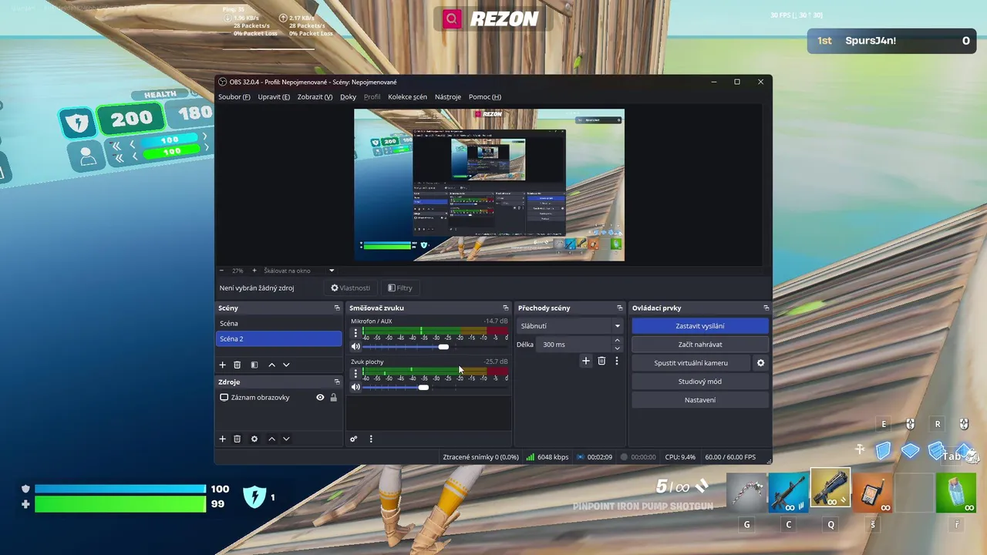Click the 60.00 / 60.00 FPS status
The width and height of the screenshot is (987, 555).
click(729, 457)
